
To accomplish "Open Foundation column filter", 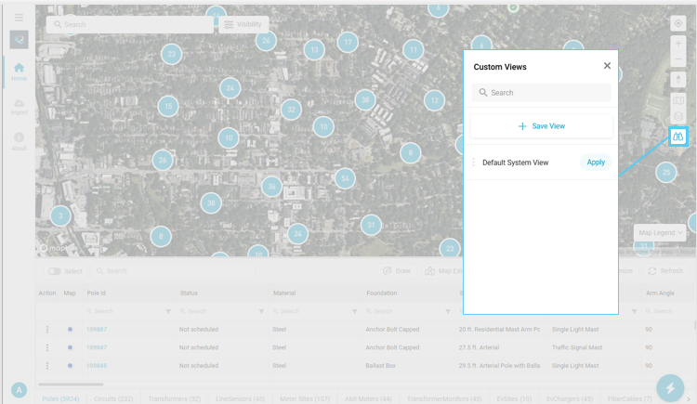I will (x=448, y=311).
